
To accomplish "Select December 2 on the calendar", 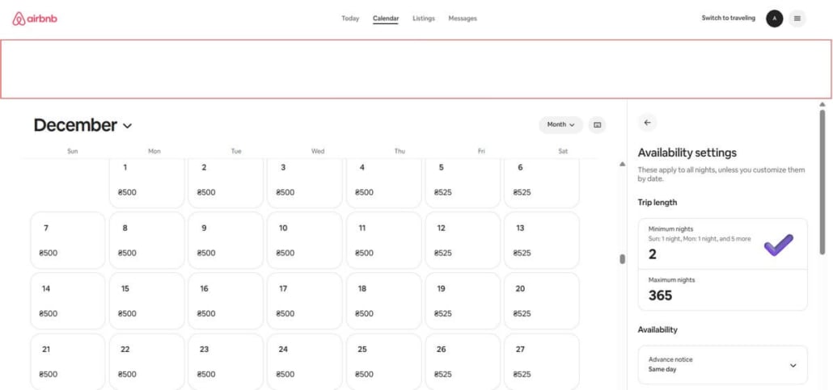I will click(x=226, y=182).
